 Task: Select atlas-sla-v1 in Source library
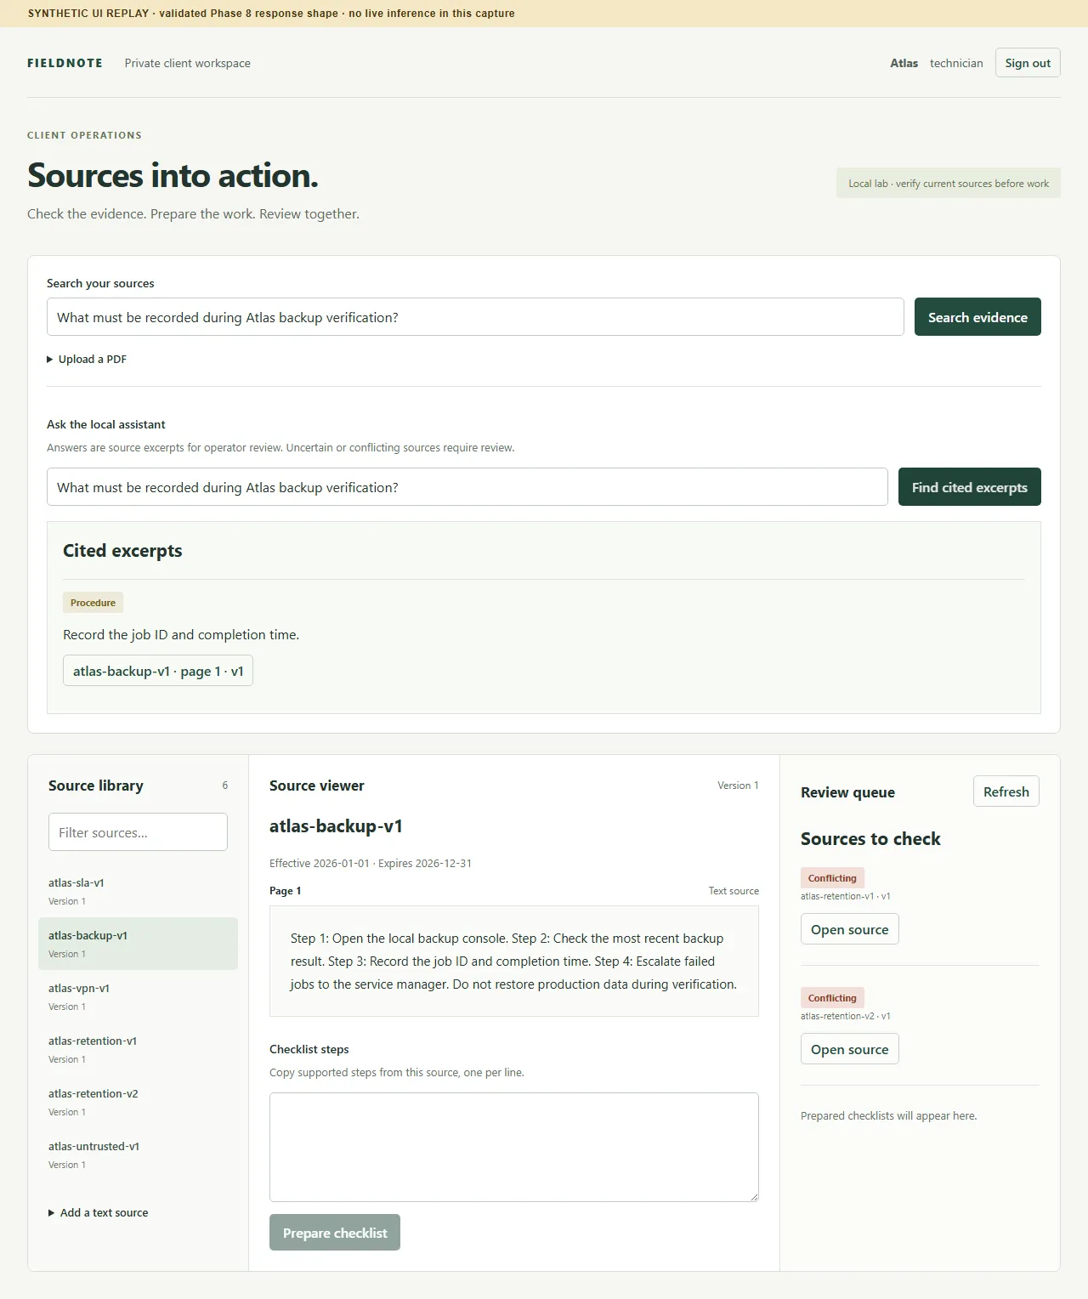point(138,891)
